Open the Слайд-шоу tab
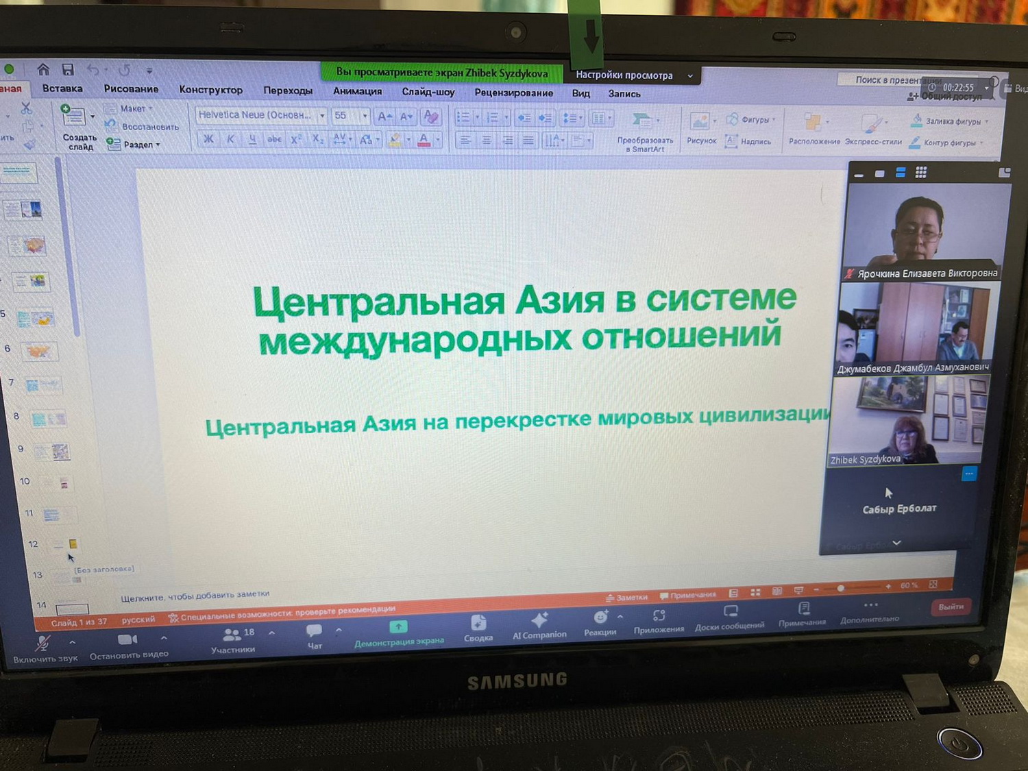This screenshot has height=771, width=1028. click(428, 92)
